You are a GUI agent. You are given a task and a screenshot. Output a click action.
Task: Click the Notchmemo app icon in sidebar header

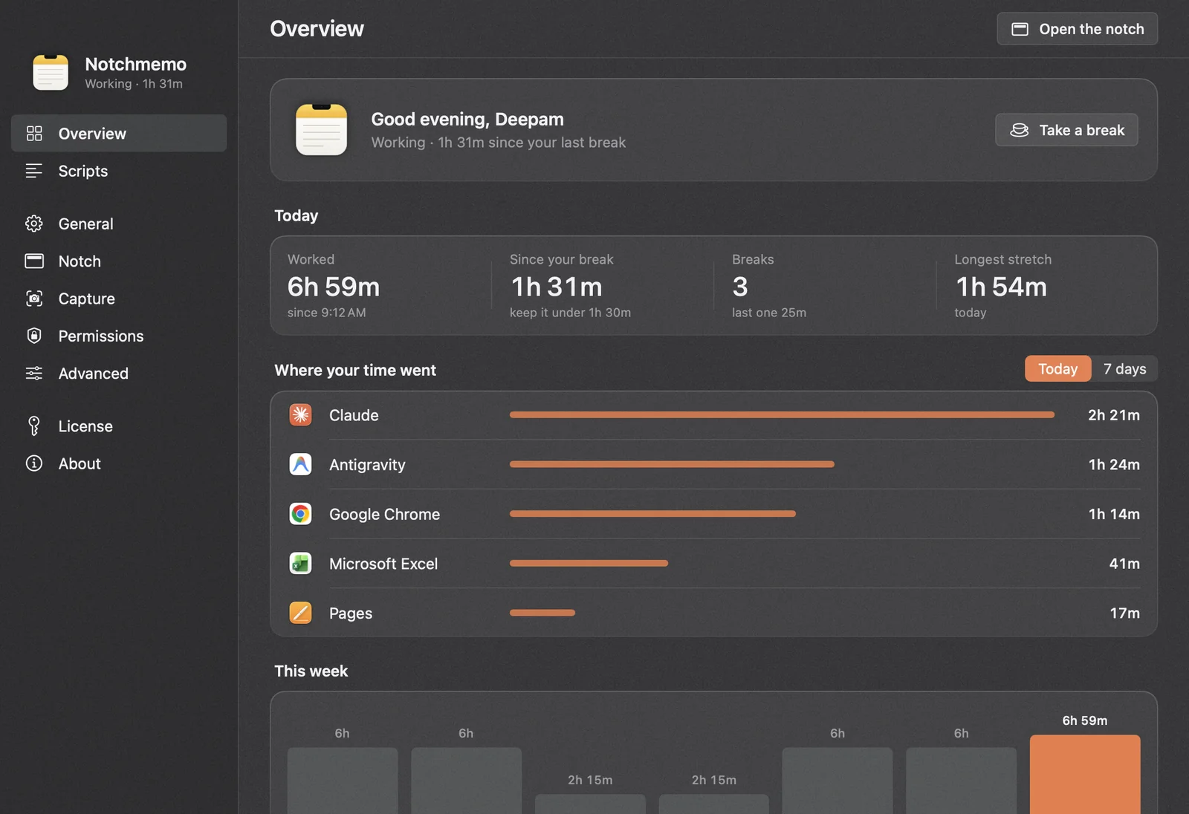tap(51, 73)
